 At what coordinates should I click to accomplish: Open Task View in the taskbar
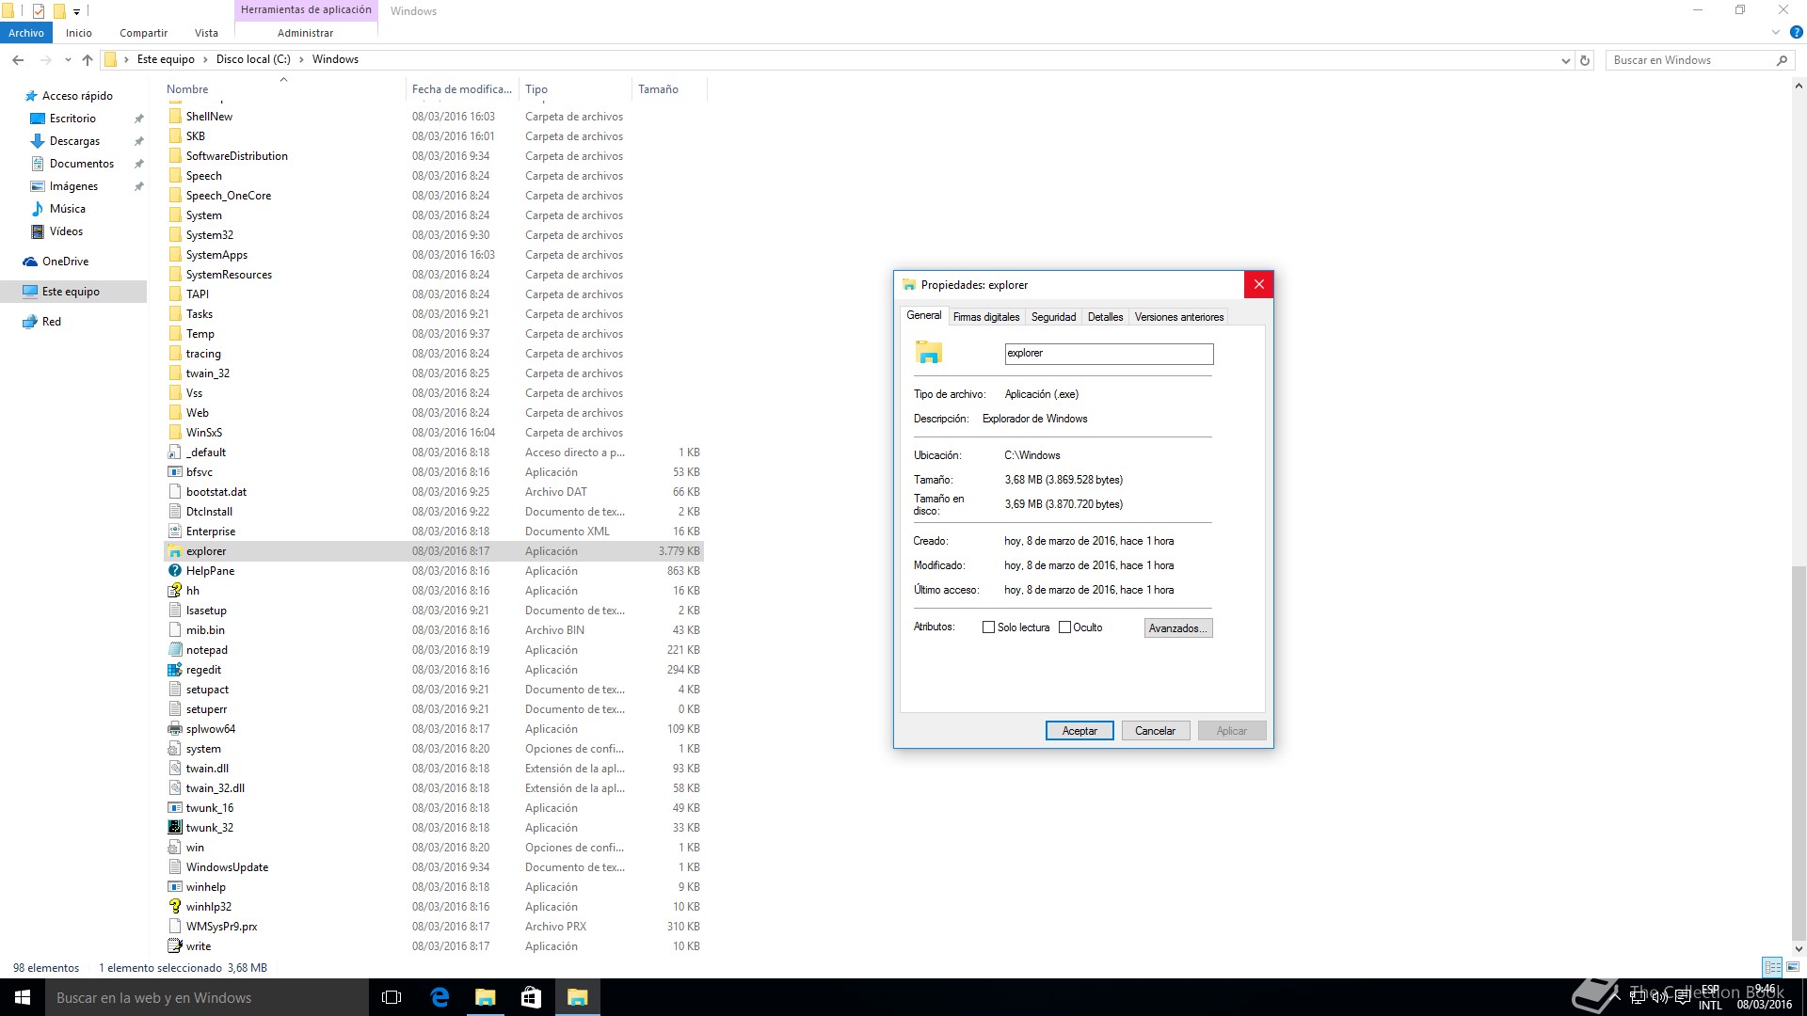click(392, 997)
